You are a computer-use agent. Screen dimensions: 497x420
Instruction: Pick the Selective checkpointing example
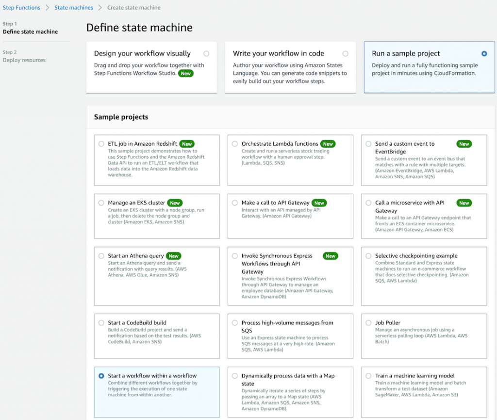pos(368,256)
